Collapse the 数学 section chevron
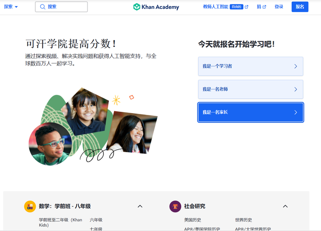Viewport: 321px width, 231px height. coord(140,206)
